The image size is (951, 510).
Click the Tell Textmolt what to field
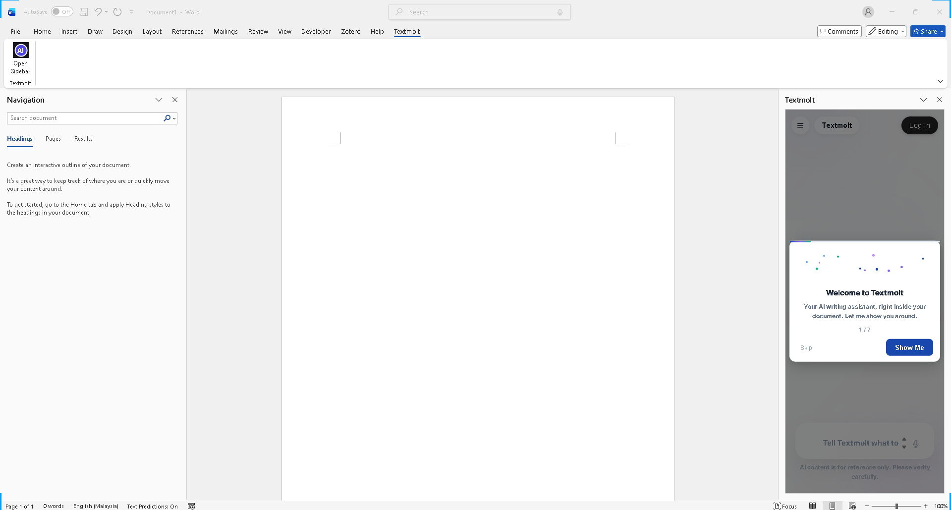point(860,443)
